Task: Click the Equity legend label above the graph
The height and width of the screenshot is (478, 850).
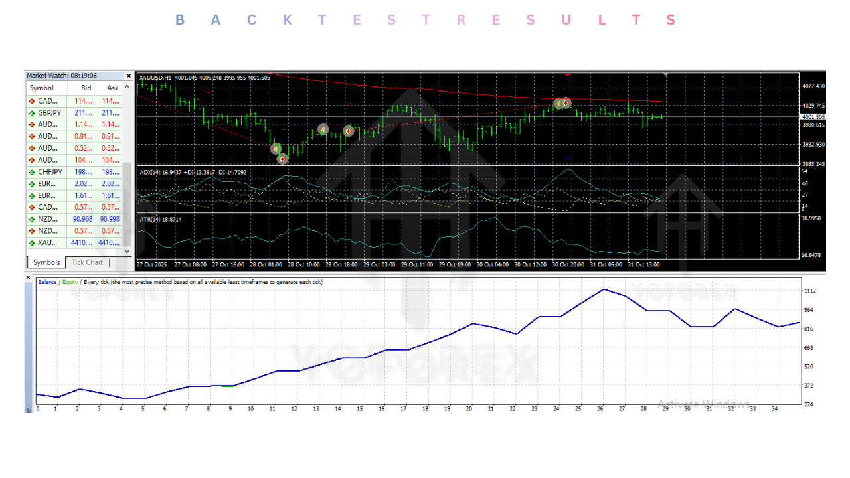Action: click(x=69, y=281)
